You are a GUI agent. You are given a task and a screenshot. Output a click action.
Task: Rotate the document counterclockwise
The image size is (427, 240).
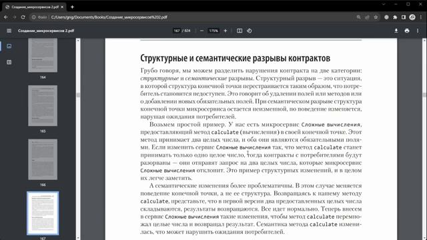249,31
